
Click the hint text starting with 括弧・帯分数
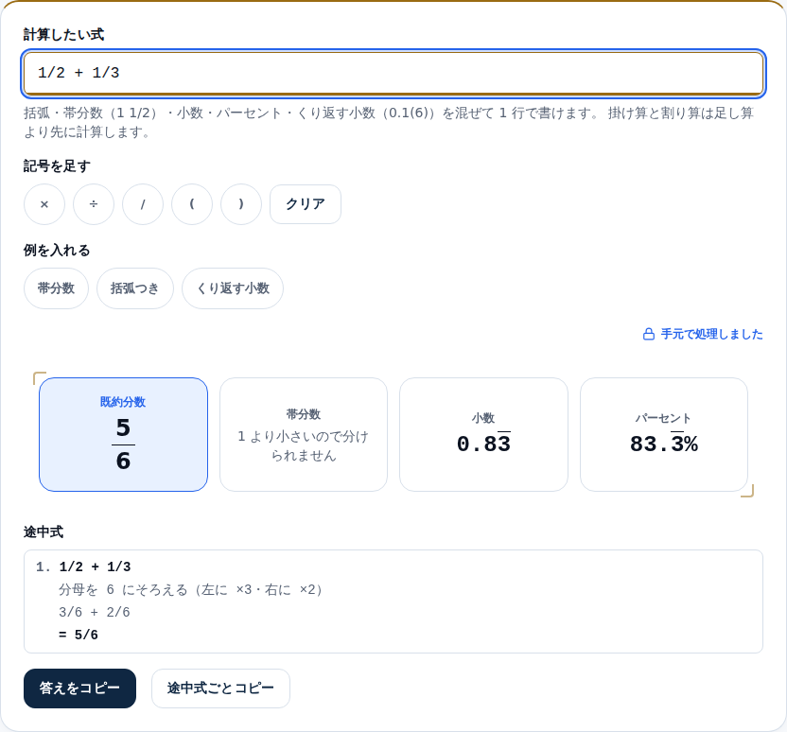[389, 122]
